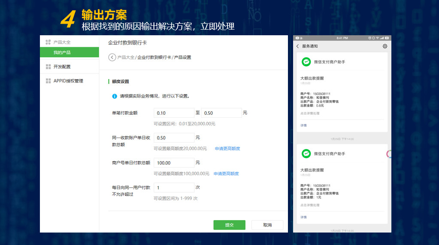The width and height of the screenshot is (439, 245).
Task: Tap the first 大额出款提醒 title
Action: pyautogui.click(x=312, y=78)
